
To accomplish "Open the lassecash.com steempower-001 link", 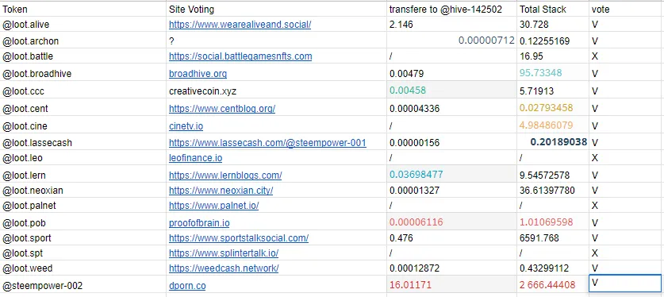I will pyautogui.click(x=267, y=143).
